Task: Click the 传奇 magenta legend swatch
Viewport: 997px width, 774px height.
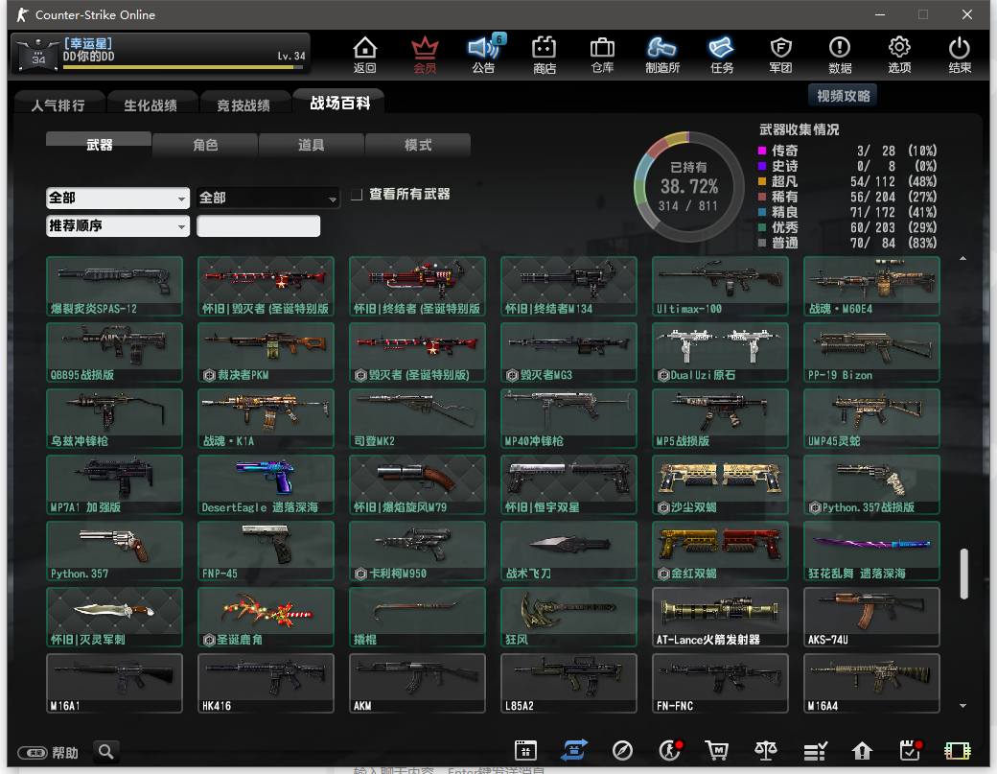Action: pos(762,151)
